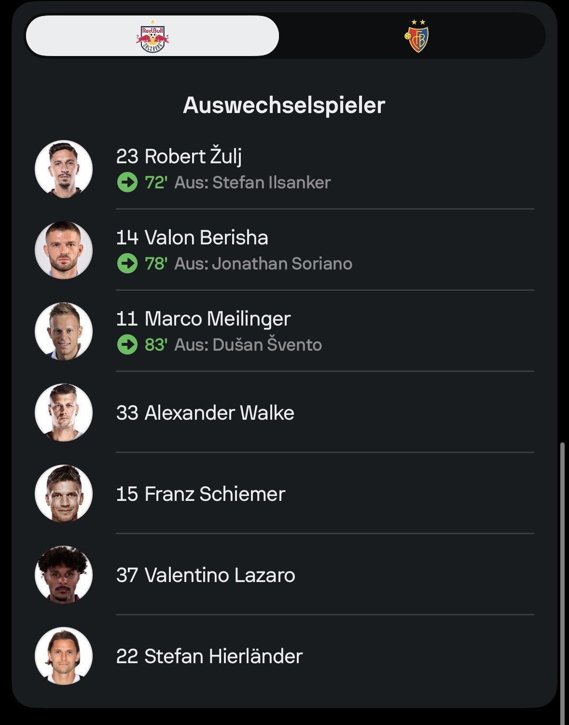The height and width of the screenshot is (725, 569).
Task: Select player name 14 Valon Berisha
Action: click(192, 238)
